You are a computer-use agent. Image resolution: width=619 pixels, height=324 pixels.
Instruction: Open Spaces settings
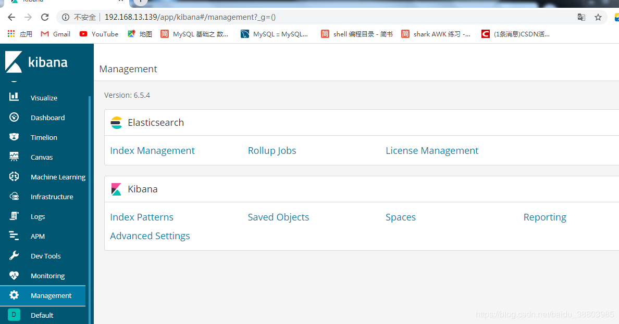tap(401, 217)
